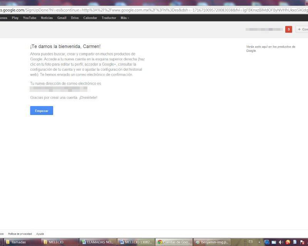This screenshot has height=246, width=308.
Task: Open the red notifications counter
Action: click(x=288, y=30)
